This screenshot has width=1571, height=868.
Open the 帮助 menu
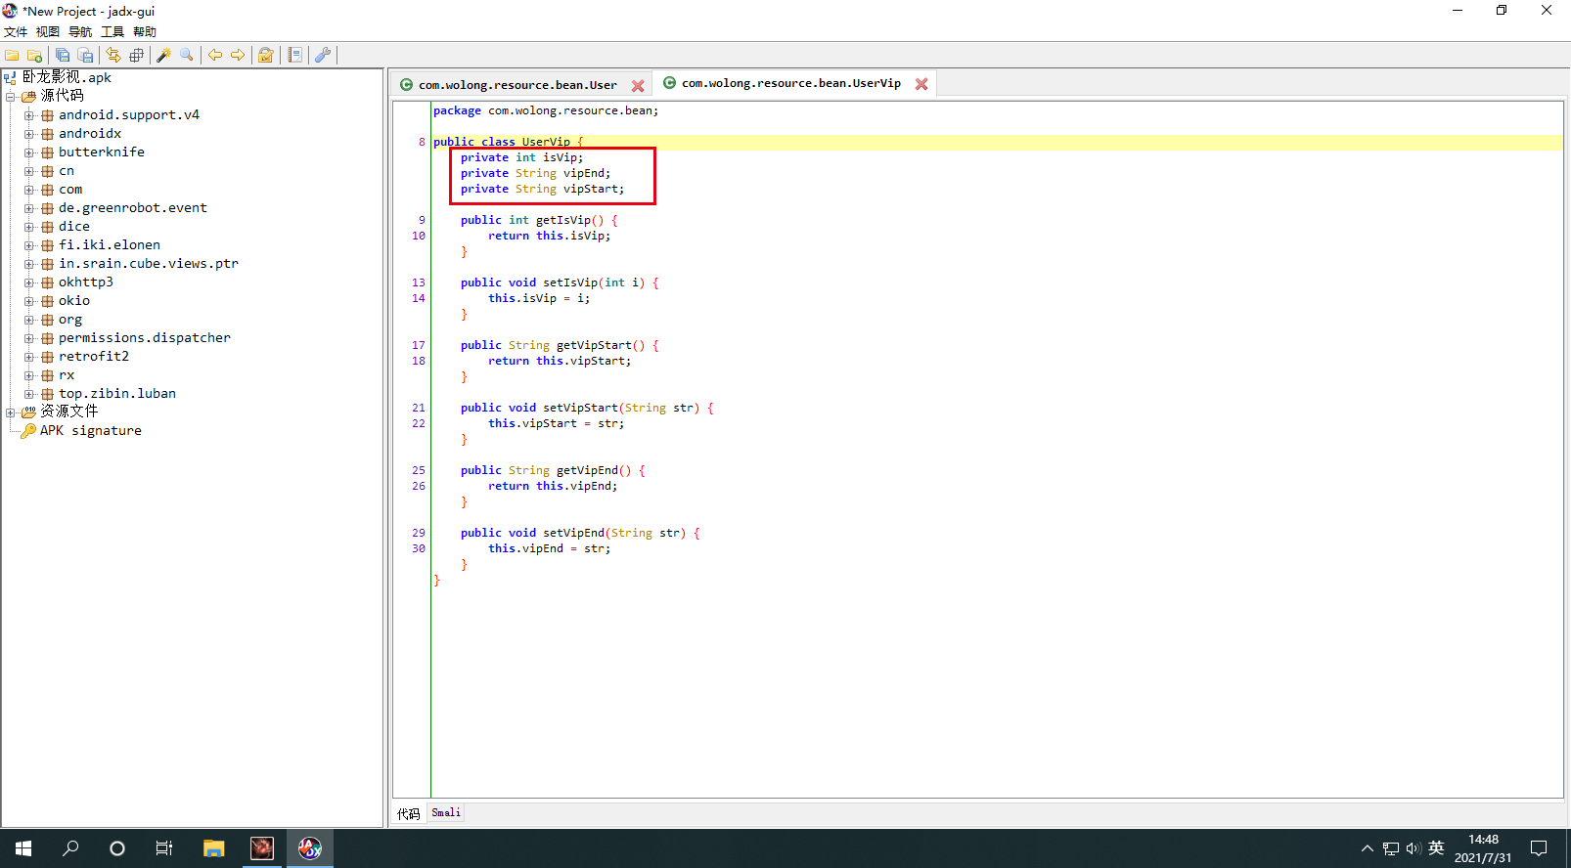pos(145,32)
